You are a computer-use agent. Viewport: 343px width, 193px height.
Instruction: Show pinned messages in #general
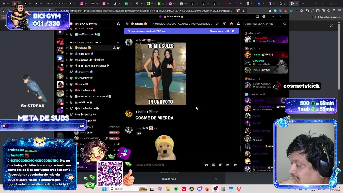tap(231, 24)
